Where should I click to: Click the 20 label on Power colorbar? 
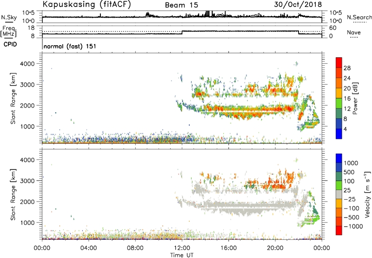click(347, 88)
